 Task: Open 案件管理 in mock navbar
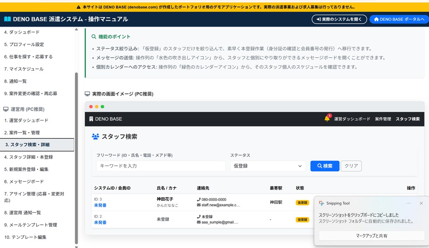coord(383,119)
